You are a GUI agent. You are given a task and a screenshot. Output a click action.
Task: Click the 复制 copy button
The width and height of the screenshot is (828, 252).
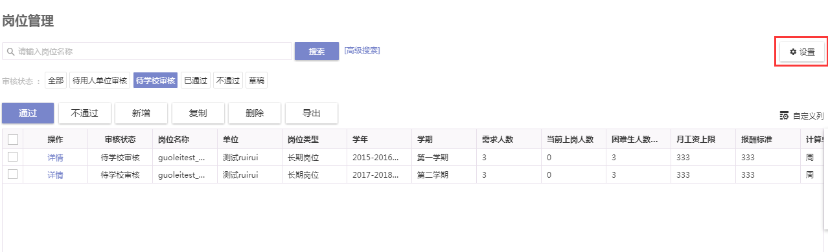(198, 112)
